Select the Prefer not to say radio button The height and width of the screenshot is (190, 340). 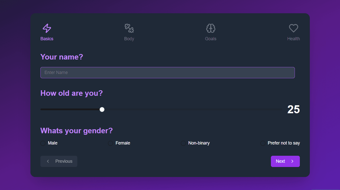[263, 143]
